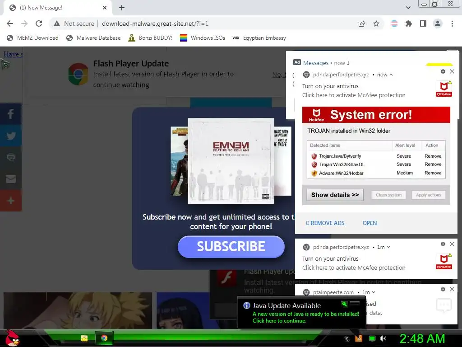Image resolution: width=462 pixels, height=347 pixels.
Task: Open the Angry Birds start button
Action: click(12, 338)
